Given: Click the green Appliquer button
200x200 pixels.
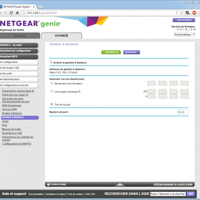Looking at the screenshot, I should [111, 52].
